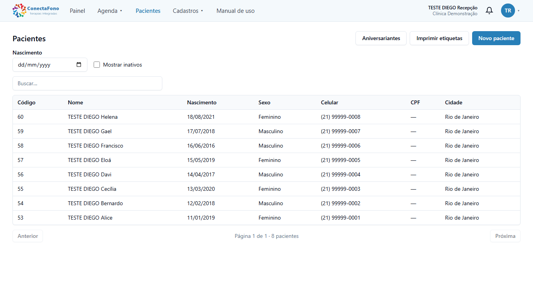Open the TESTE DIEGO Bernardo row

[x=266, y=203]
